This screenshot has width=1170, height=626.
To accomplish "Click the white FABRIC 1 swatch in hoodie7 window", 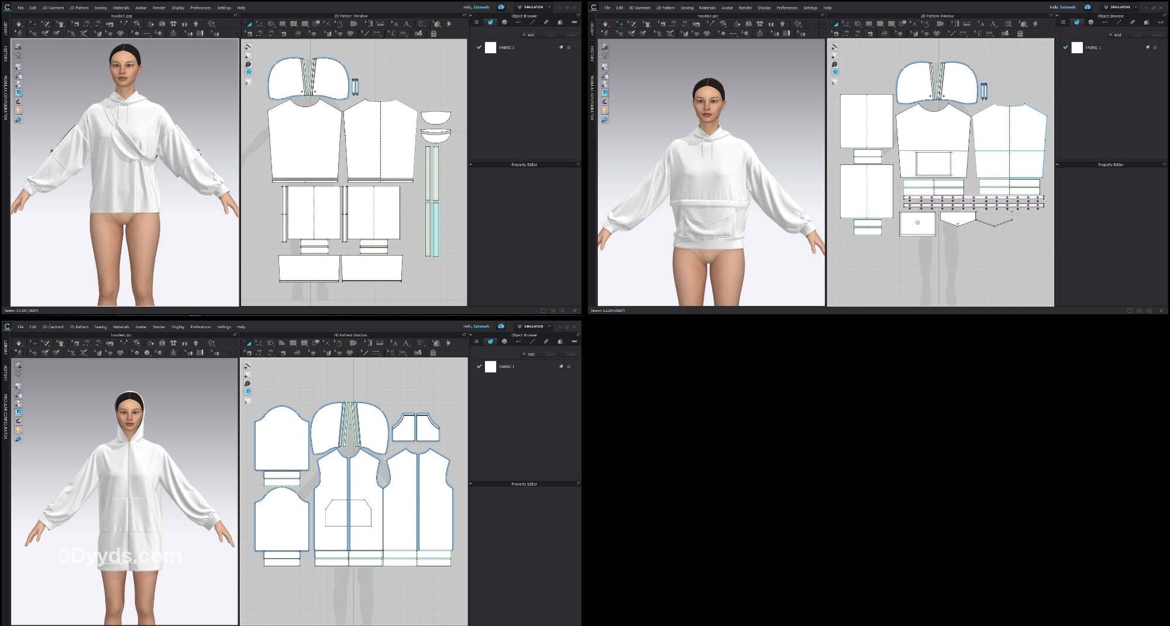I will pos(490,47).
